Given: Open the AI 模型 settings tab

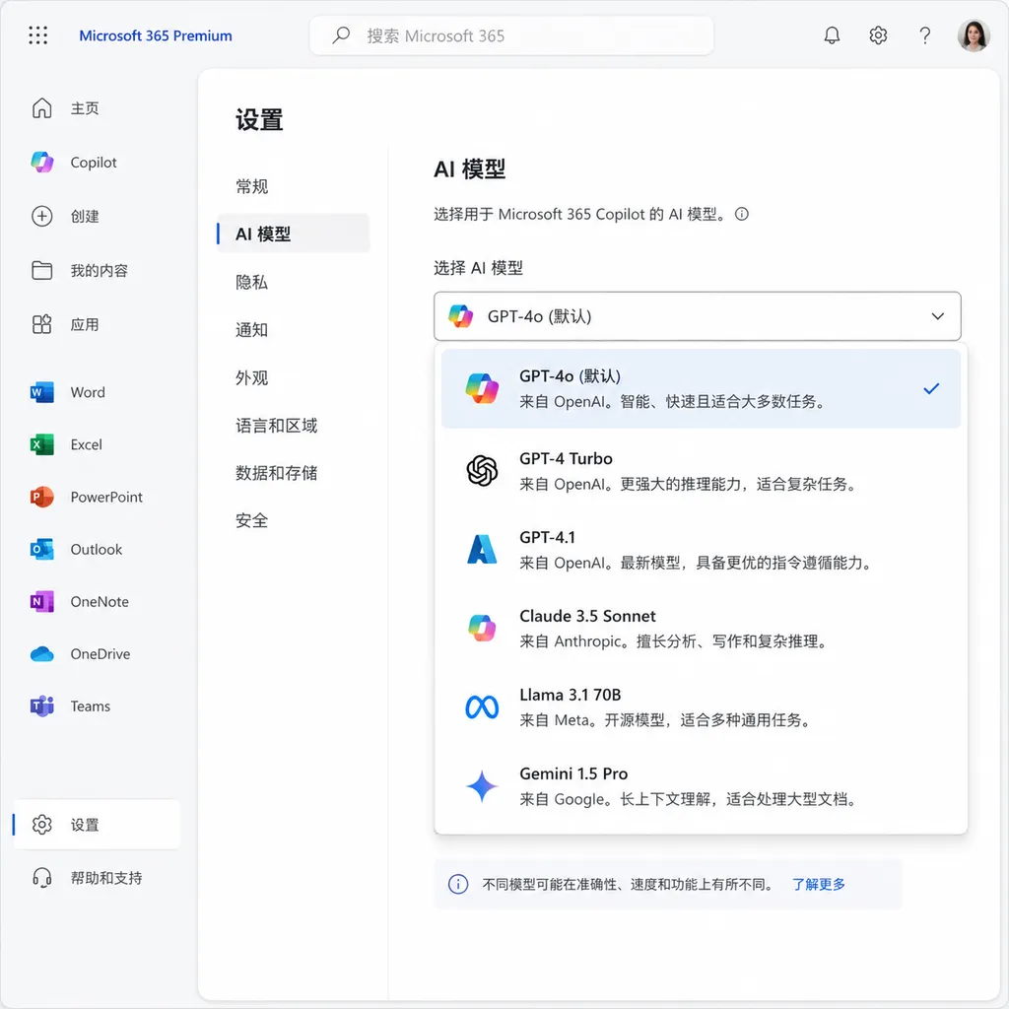Looking at the screenshot, I should pyautogui.click(x=293, y=234).
